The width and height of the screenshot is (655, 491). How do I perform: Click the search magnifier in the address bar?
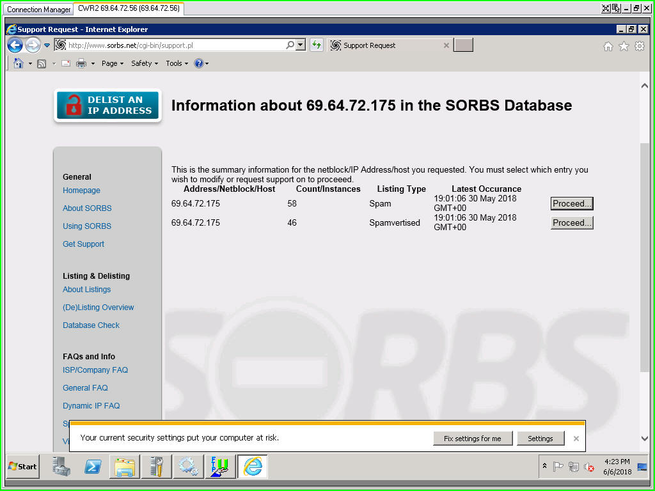pyautogui.click(x=290, y=45)
